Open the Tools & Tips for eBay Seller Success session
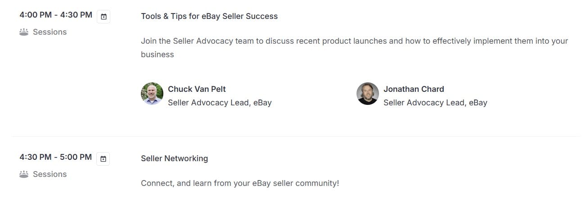 [209, 16]
